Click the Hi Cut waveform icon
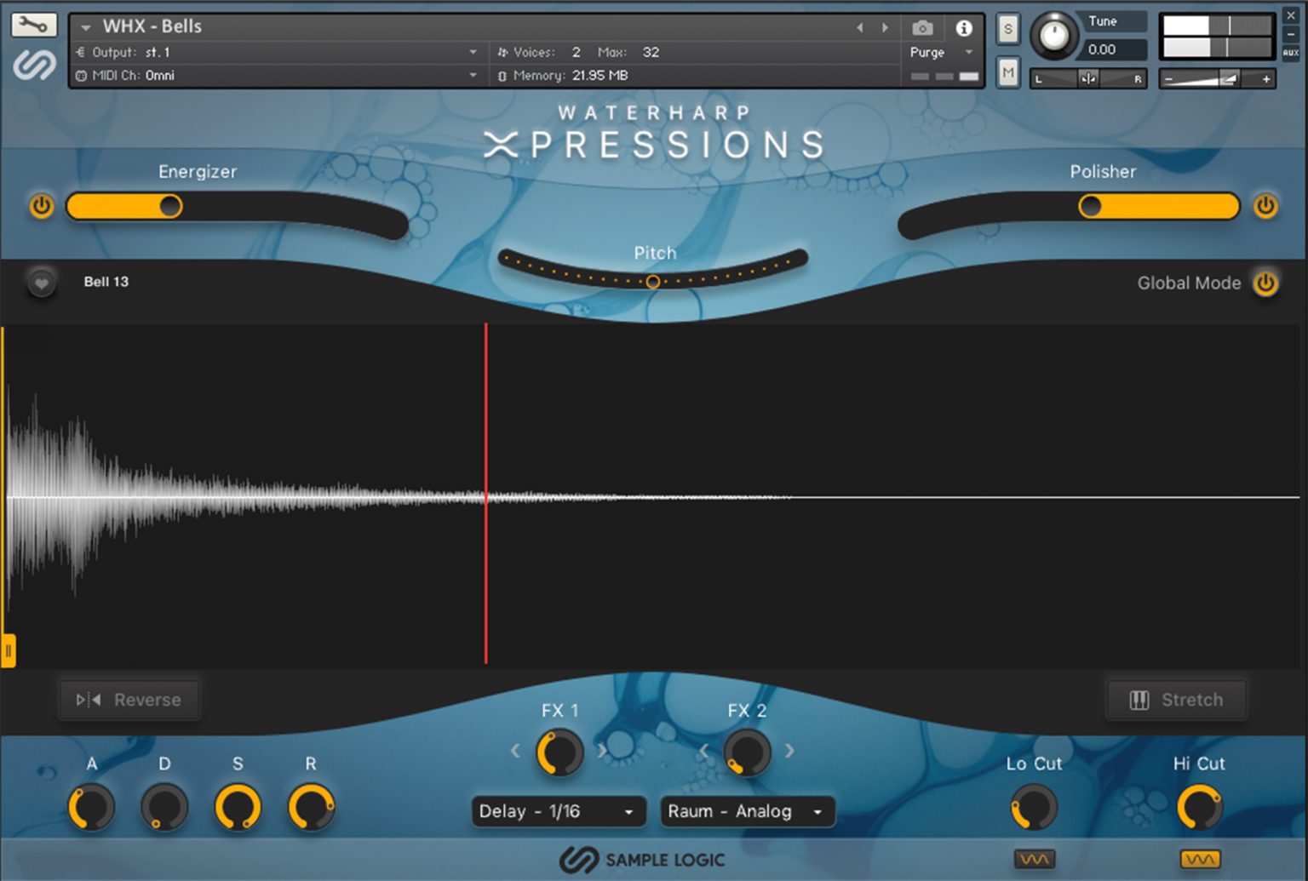 point(1200,859)
